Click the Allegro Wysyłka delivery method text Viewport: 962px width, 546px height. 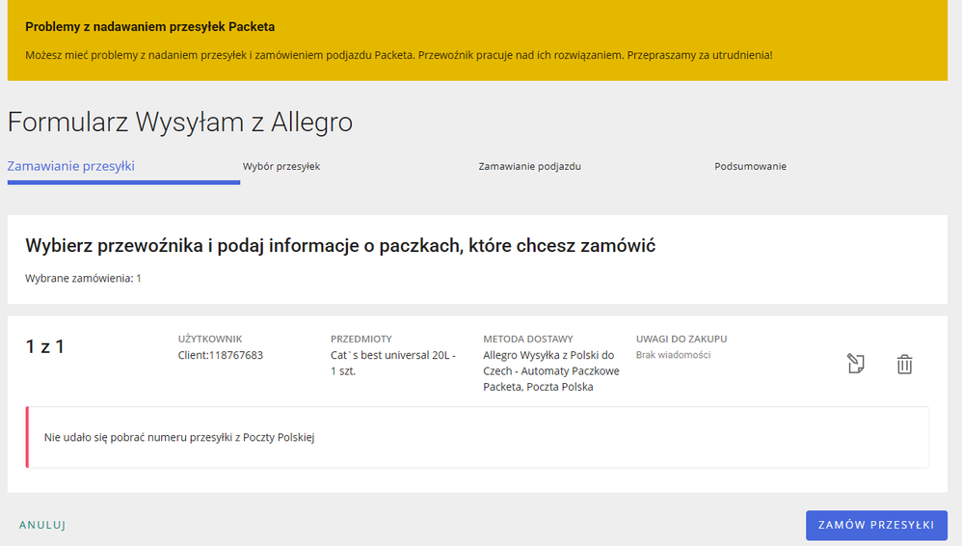click(551, 371)
